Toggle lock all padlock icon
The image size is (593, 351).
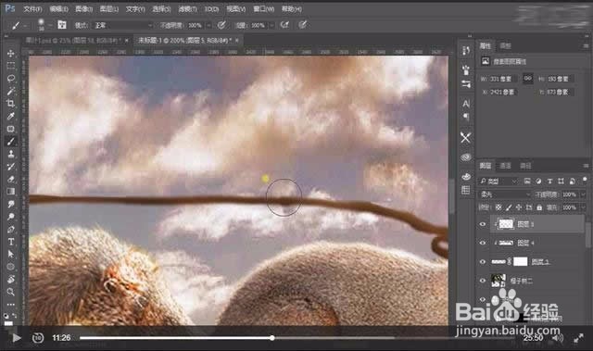click(539, 207)
